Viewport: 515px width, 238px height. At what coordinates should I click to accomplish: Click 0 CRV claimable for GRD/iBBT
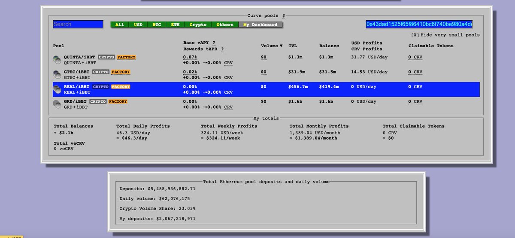(415, 101)
